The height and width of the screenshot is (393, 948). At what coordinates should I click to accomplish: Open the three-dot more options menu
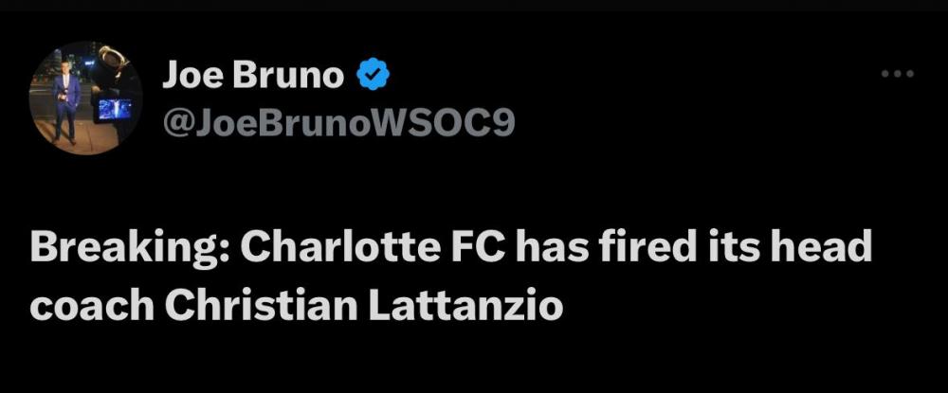(x=899, y=74)
